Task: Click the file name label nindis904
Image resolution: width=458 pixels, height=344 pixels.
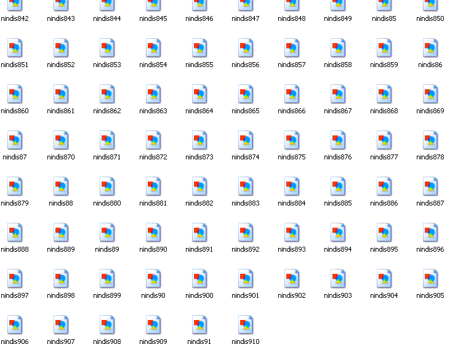Action: 384,295
